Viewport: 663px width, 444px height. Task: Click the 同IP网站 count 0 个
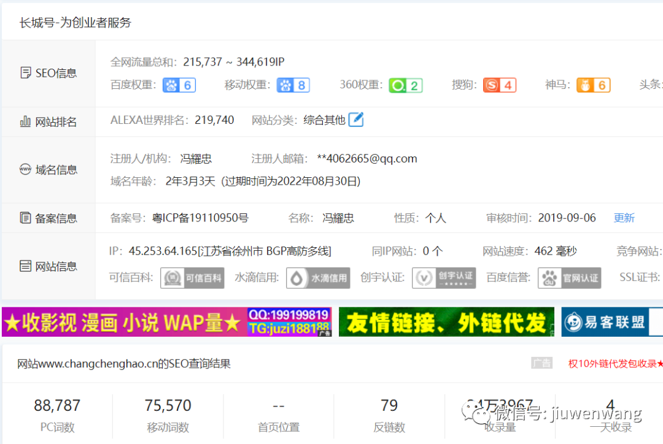pos(433,251)
